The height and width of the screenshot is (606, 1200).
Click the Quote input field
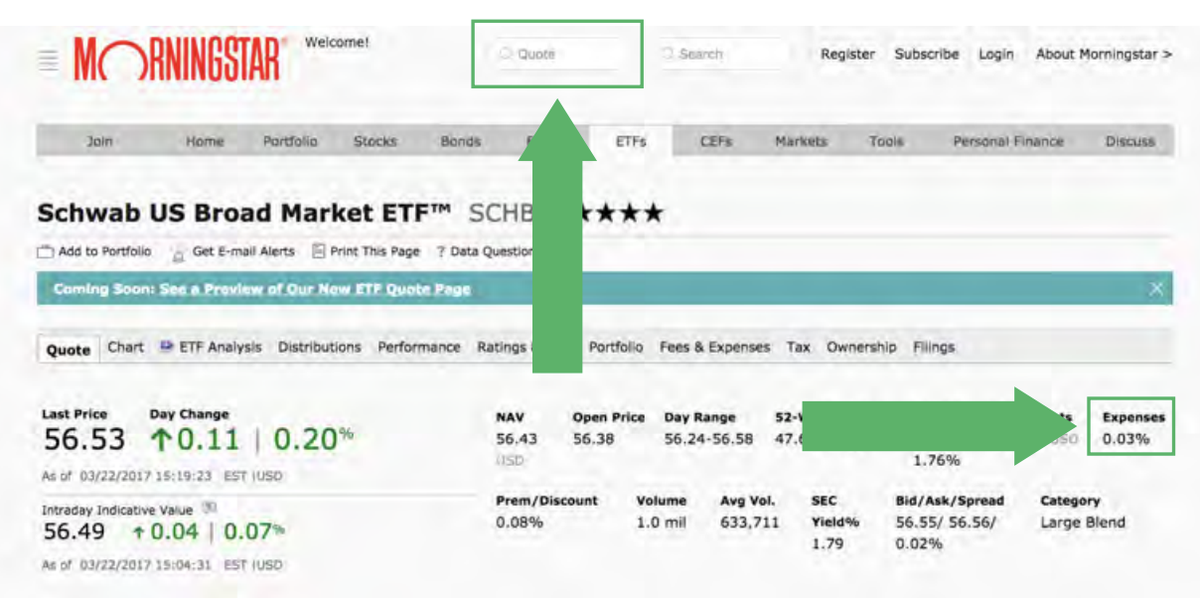(561, 54)
